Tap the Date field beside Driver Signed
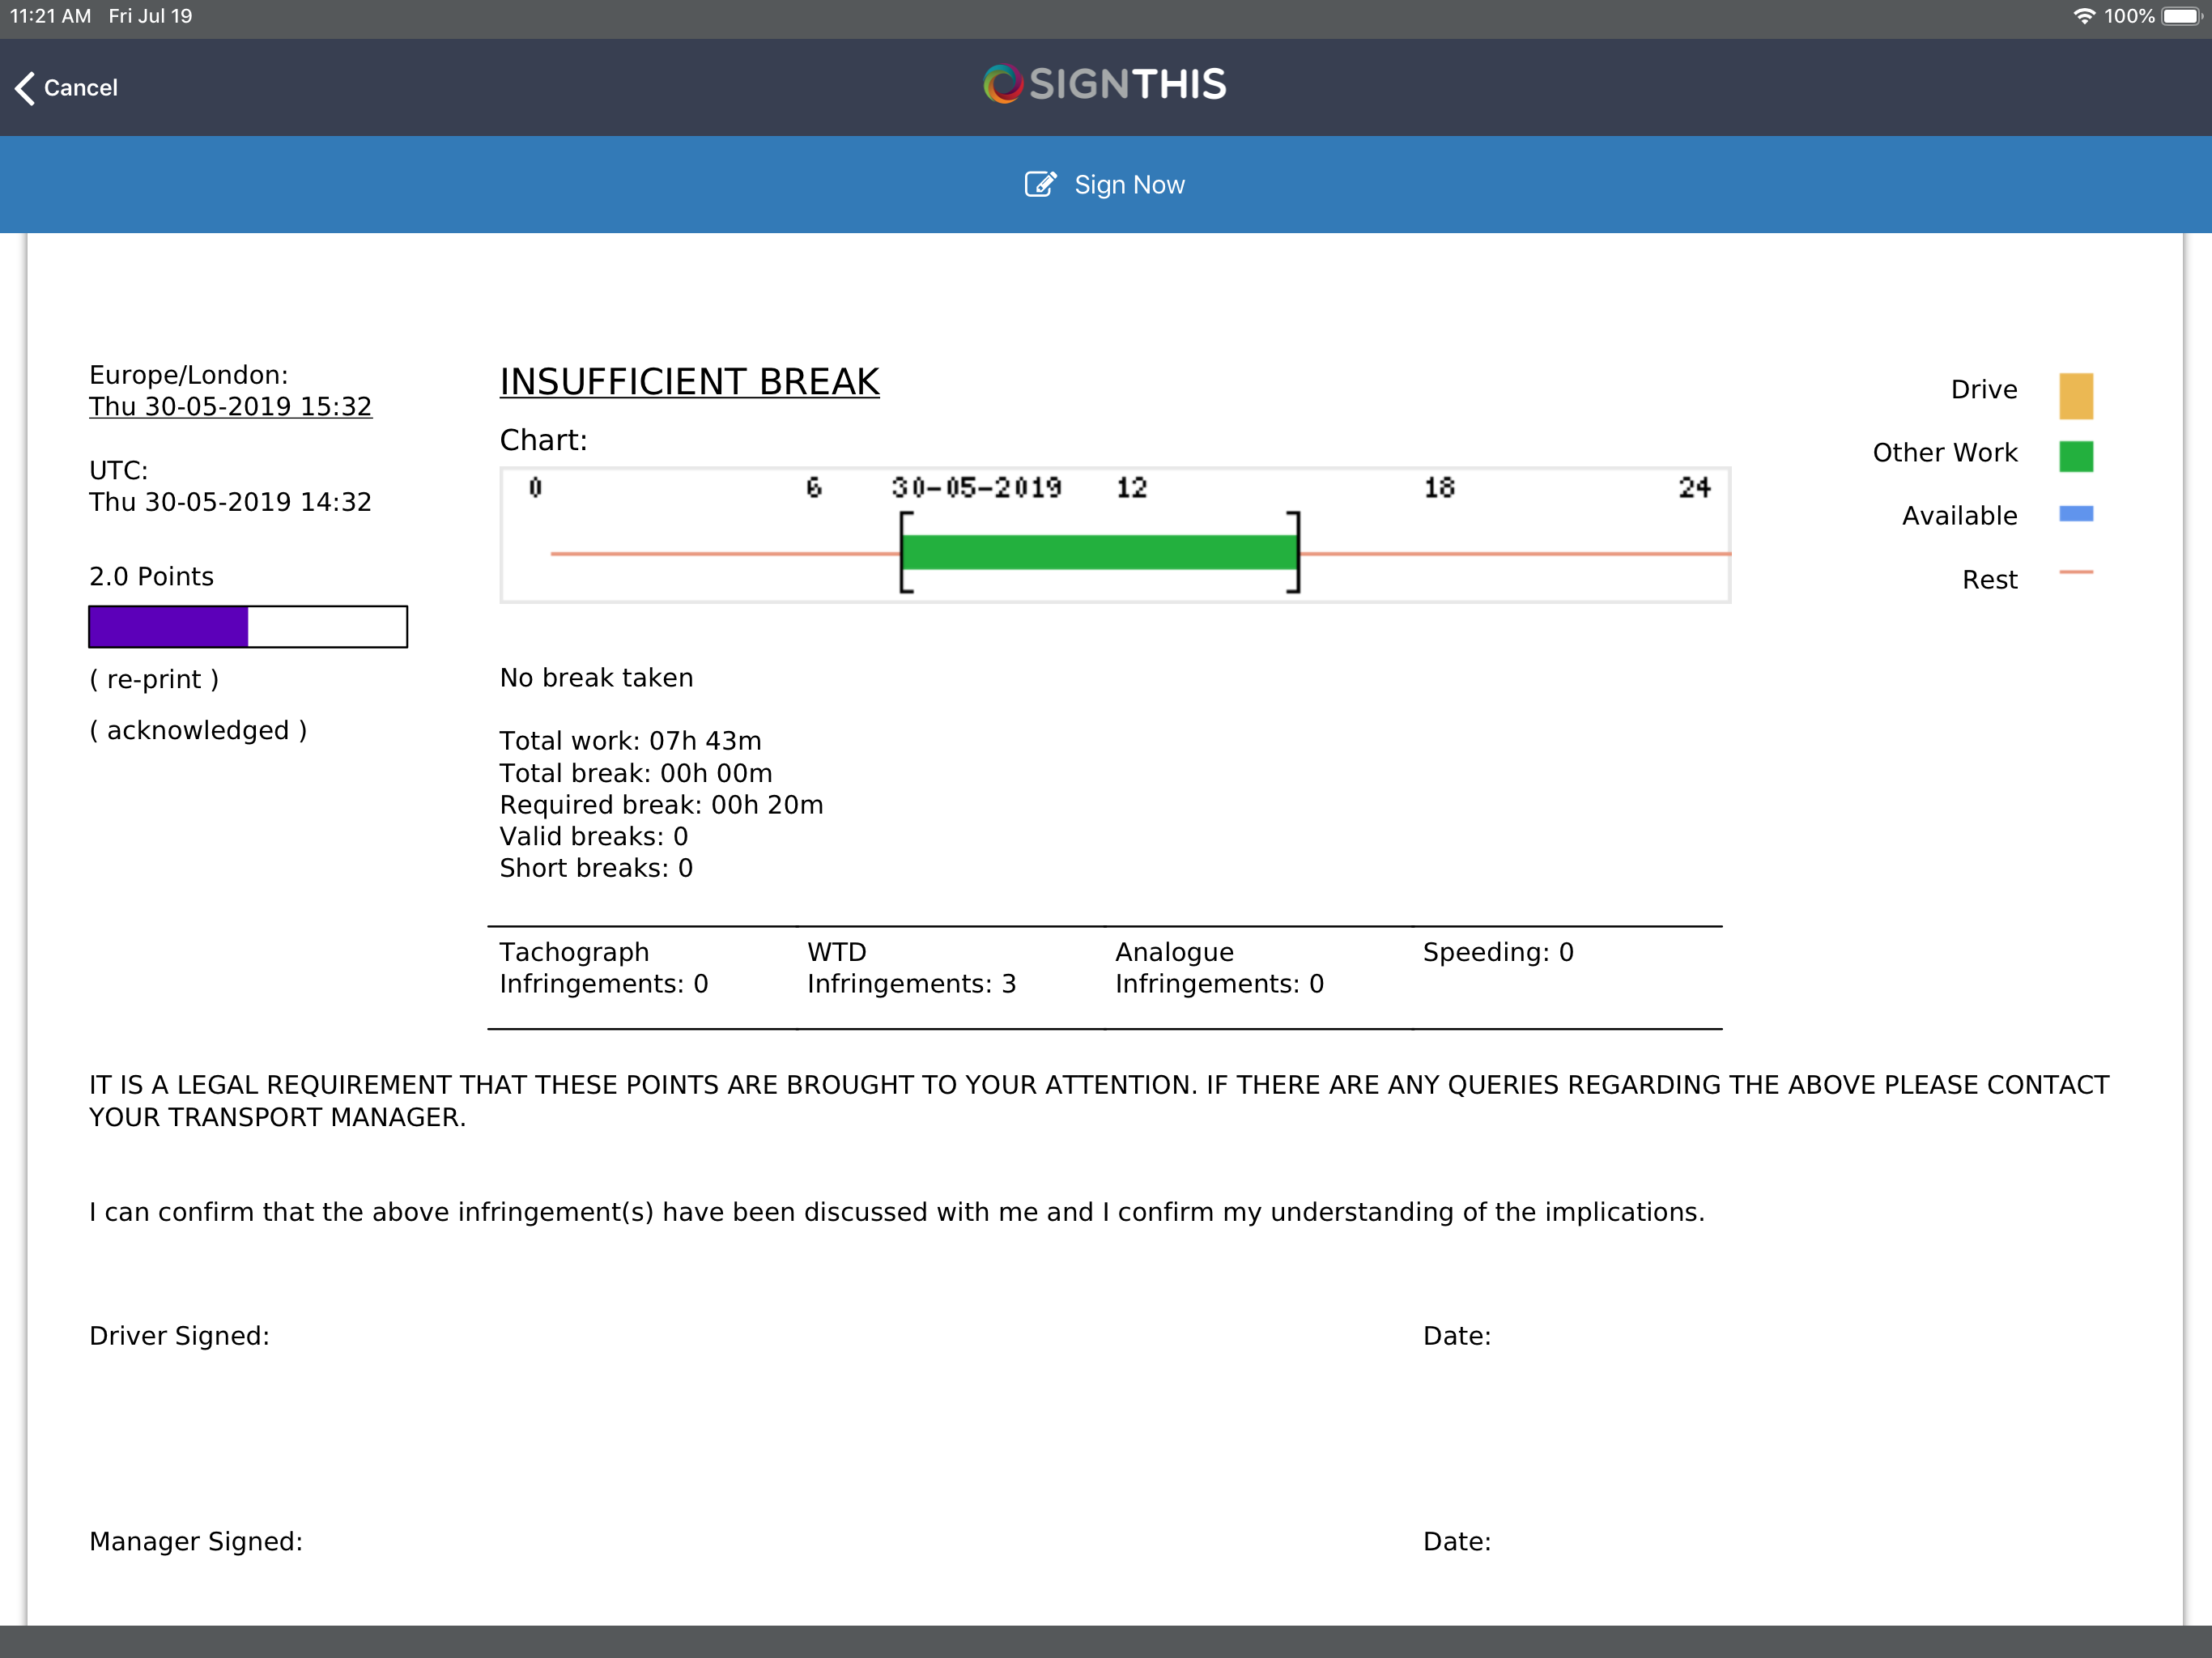 coord(1457,1336)
